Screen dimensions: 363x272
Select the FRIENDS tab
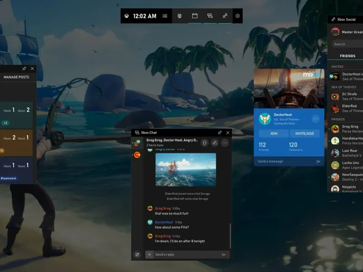(348, 56)
